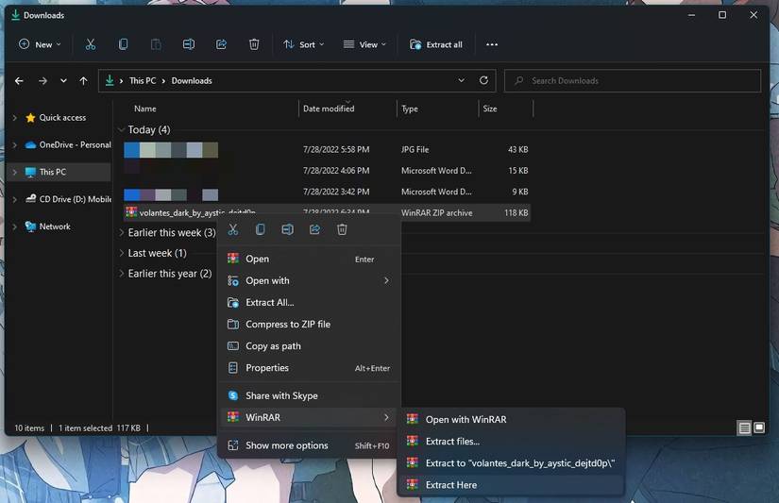Viewport: 779px width, 503px height.
Task: Select This PC in the navigation pane
Action: click(52, 172)
